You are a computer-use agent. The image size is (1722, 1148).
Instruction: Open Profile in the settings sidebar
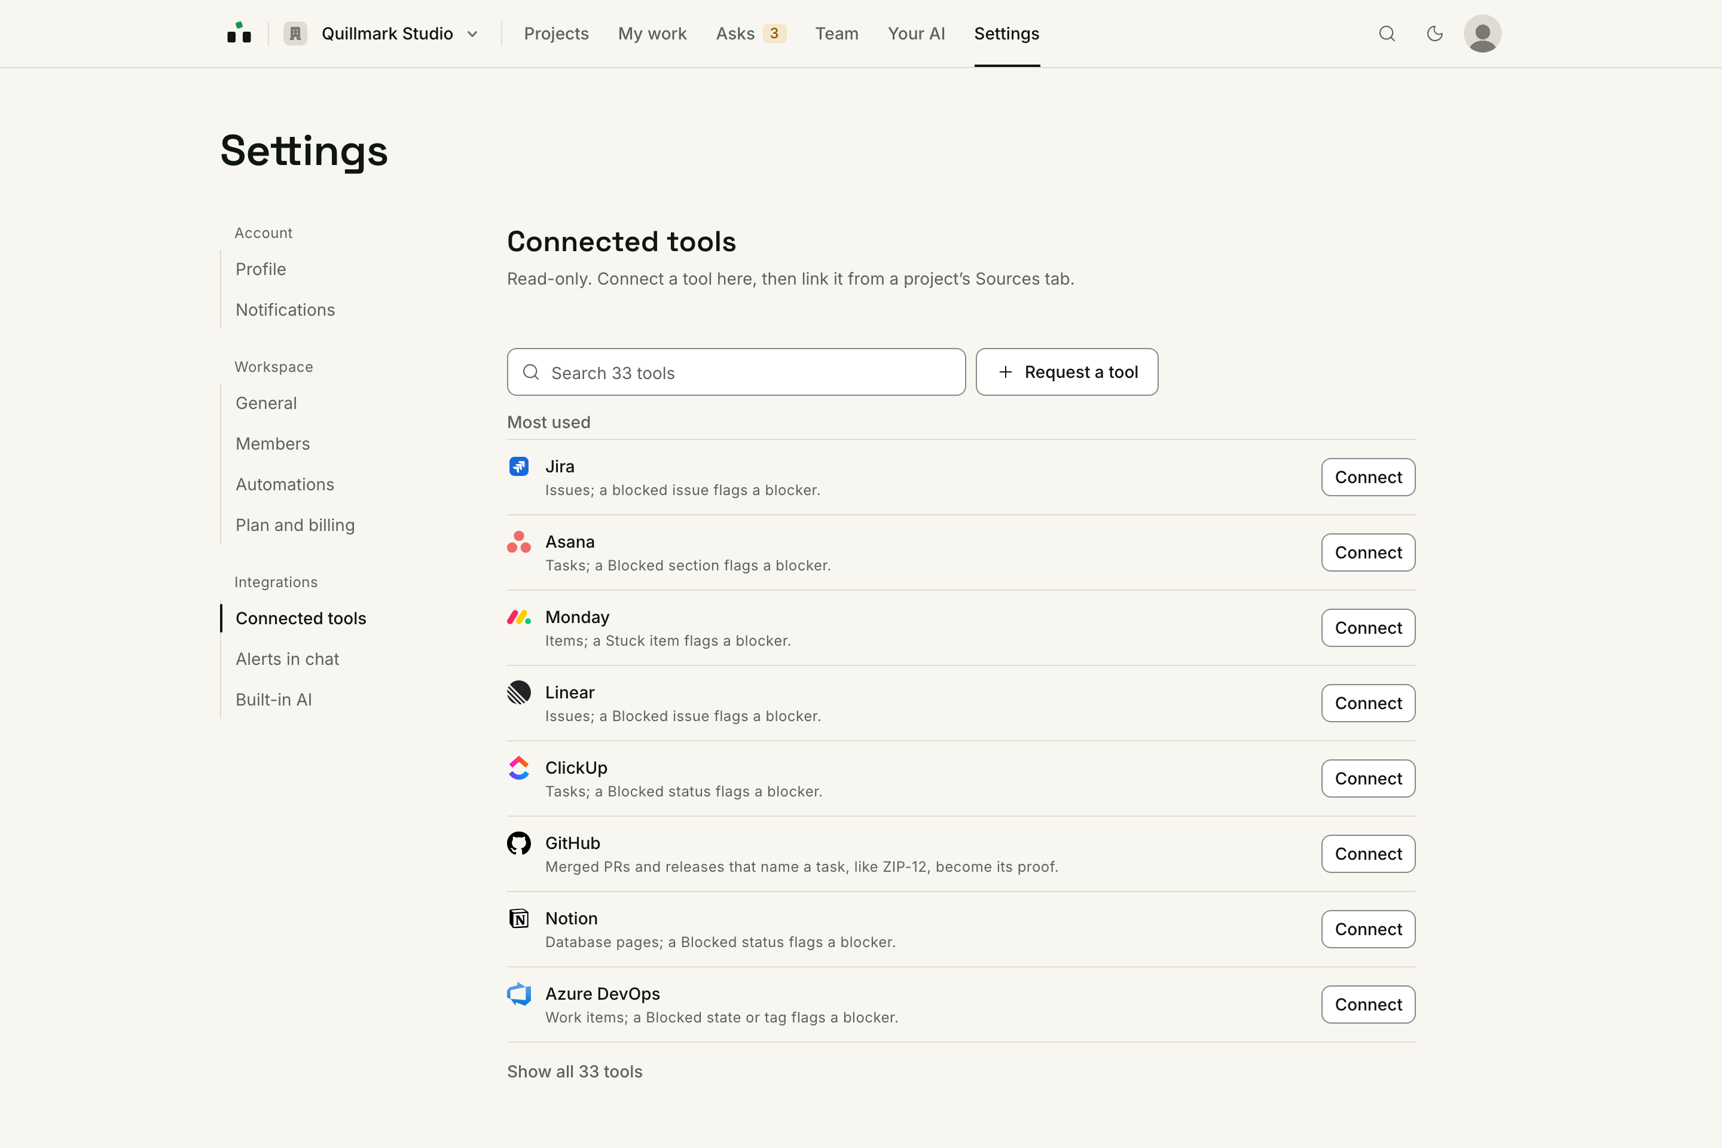click(x=261, y=270)
